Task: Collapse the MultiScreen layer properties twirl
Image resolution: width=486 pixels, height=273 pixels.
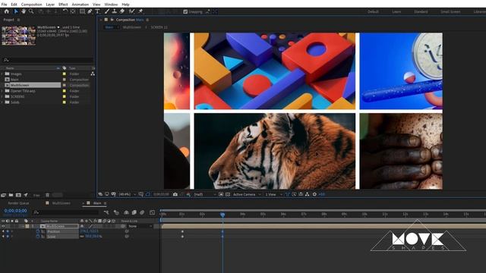Action: pos(23,226)
